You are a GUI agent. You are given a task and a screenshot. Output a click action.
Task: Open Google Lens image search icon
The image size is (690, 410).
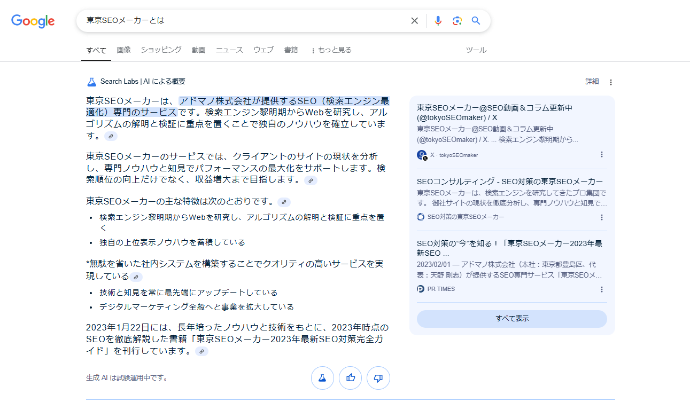(x=457, y=21)
